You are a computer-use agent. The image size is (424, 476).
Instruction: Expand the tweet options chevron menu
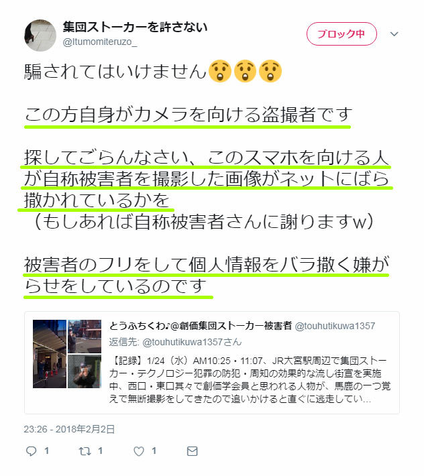pos(394,34)
